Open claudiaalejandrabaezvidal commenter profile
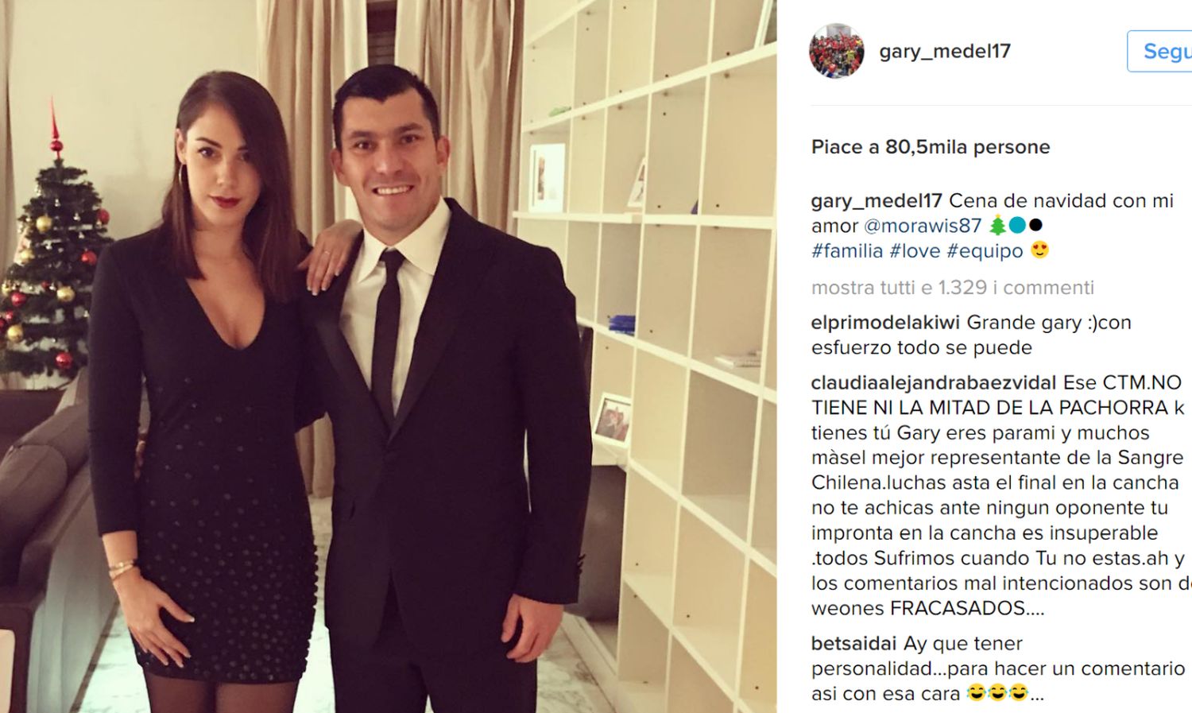This screenshot has height=713, width=1192. tap(934, 383)
